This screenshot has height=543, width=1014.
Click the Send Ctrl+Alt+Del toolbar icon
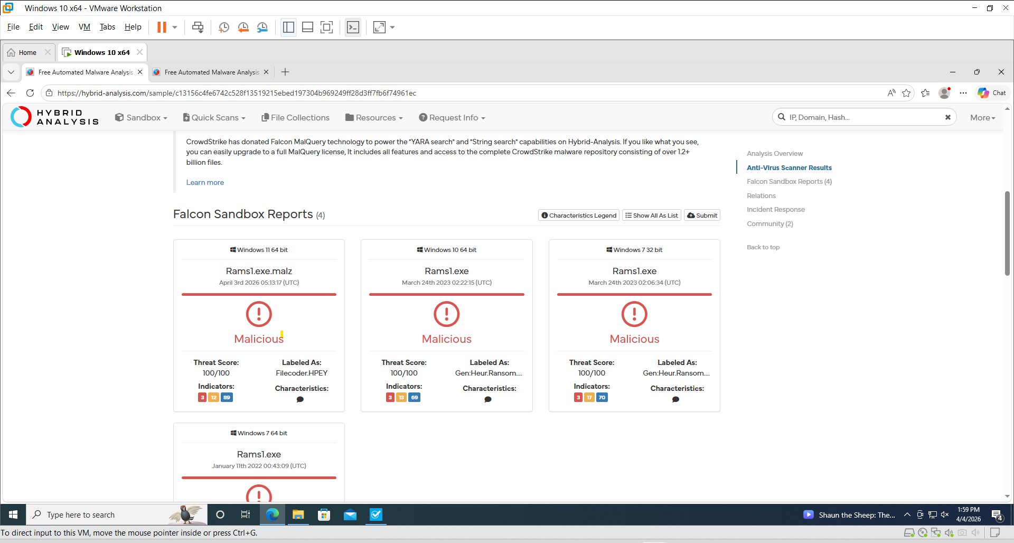tap(198, 27)
